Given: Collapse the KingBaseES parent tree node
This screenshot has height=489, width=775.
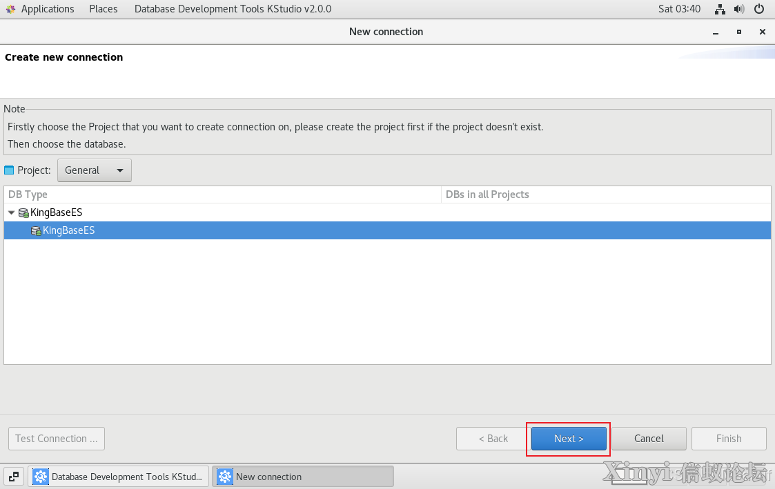Looking at the screenshot, I should point(11,212).
